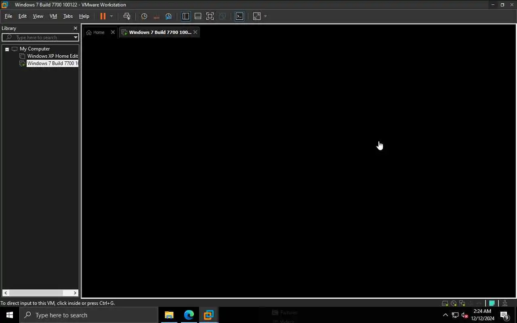Open the notification center with 9 alerts
Image resolution: width=517 pixels, height=323 pixels.
point(504,315)
